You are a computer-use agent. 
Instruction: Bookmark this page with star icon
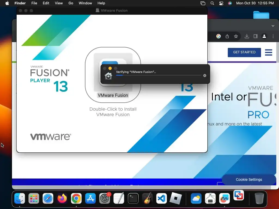click(236, 36)
